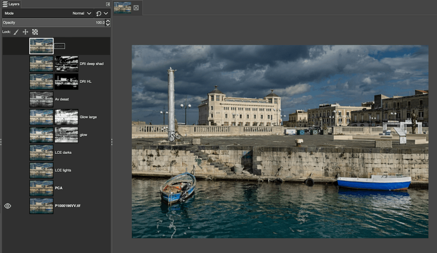Show the PCA layer via its visibility column
This screenshot has height=253, width=437.
click(x=7, y=188)
